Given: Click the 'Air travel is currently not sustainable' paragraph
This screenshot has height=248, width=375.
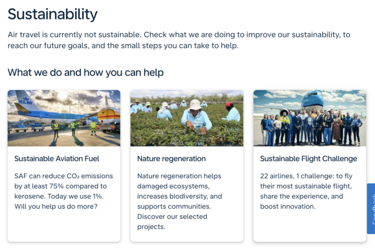Looking at the screenshot, I should [x=179, y=40].
